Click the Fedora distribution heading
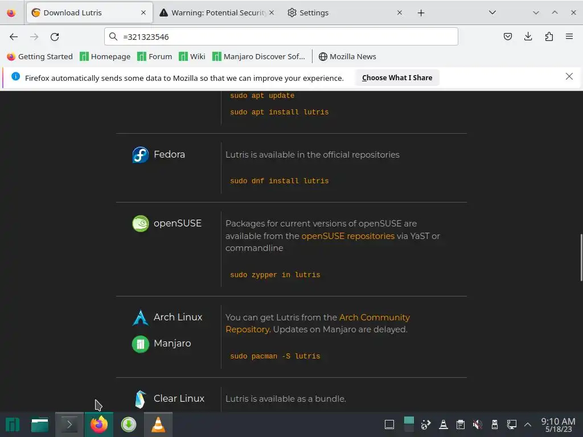The image size is (583, 437). 169,154
